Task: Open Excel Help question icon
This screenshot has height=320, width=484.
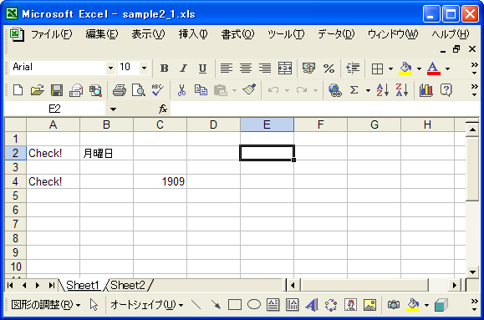Action: coord(446,90)
